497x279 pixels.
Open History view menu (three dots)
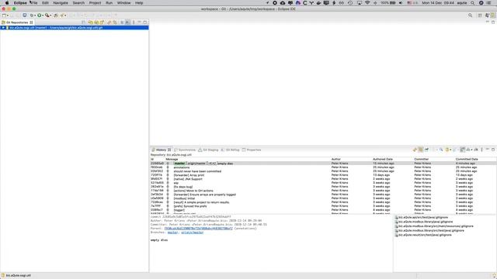click(x=481, y=150)
